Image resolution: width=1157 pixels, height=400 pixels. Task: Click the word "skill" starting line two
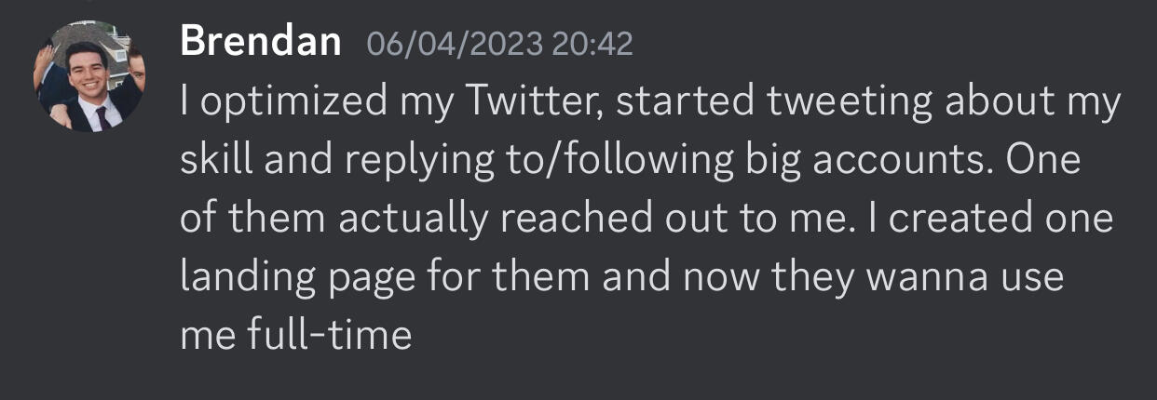click(215, 161)
